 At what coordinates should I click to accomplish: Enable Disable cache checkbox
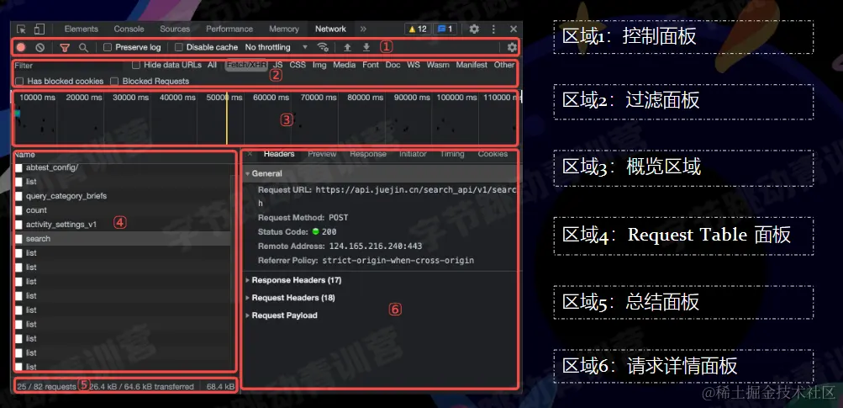coord(179,47)
